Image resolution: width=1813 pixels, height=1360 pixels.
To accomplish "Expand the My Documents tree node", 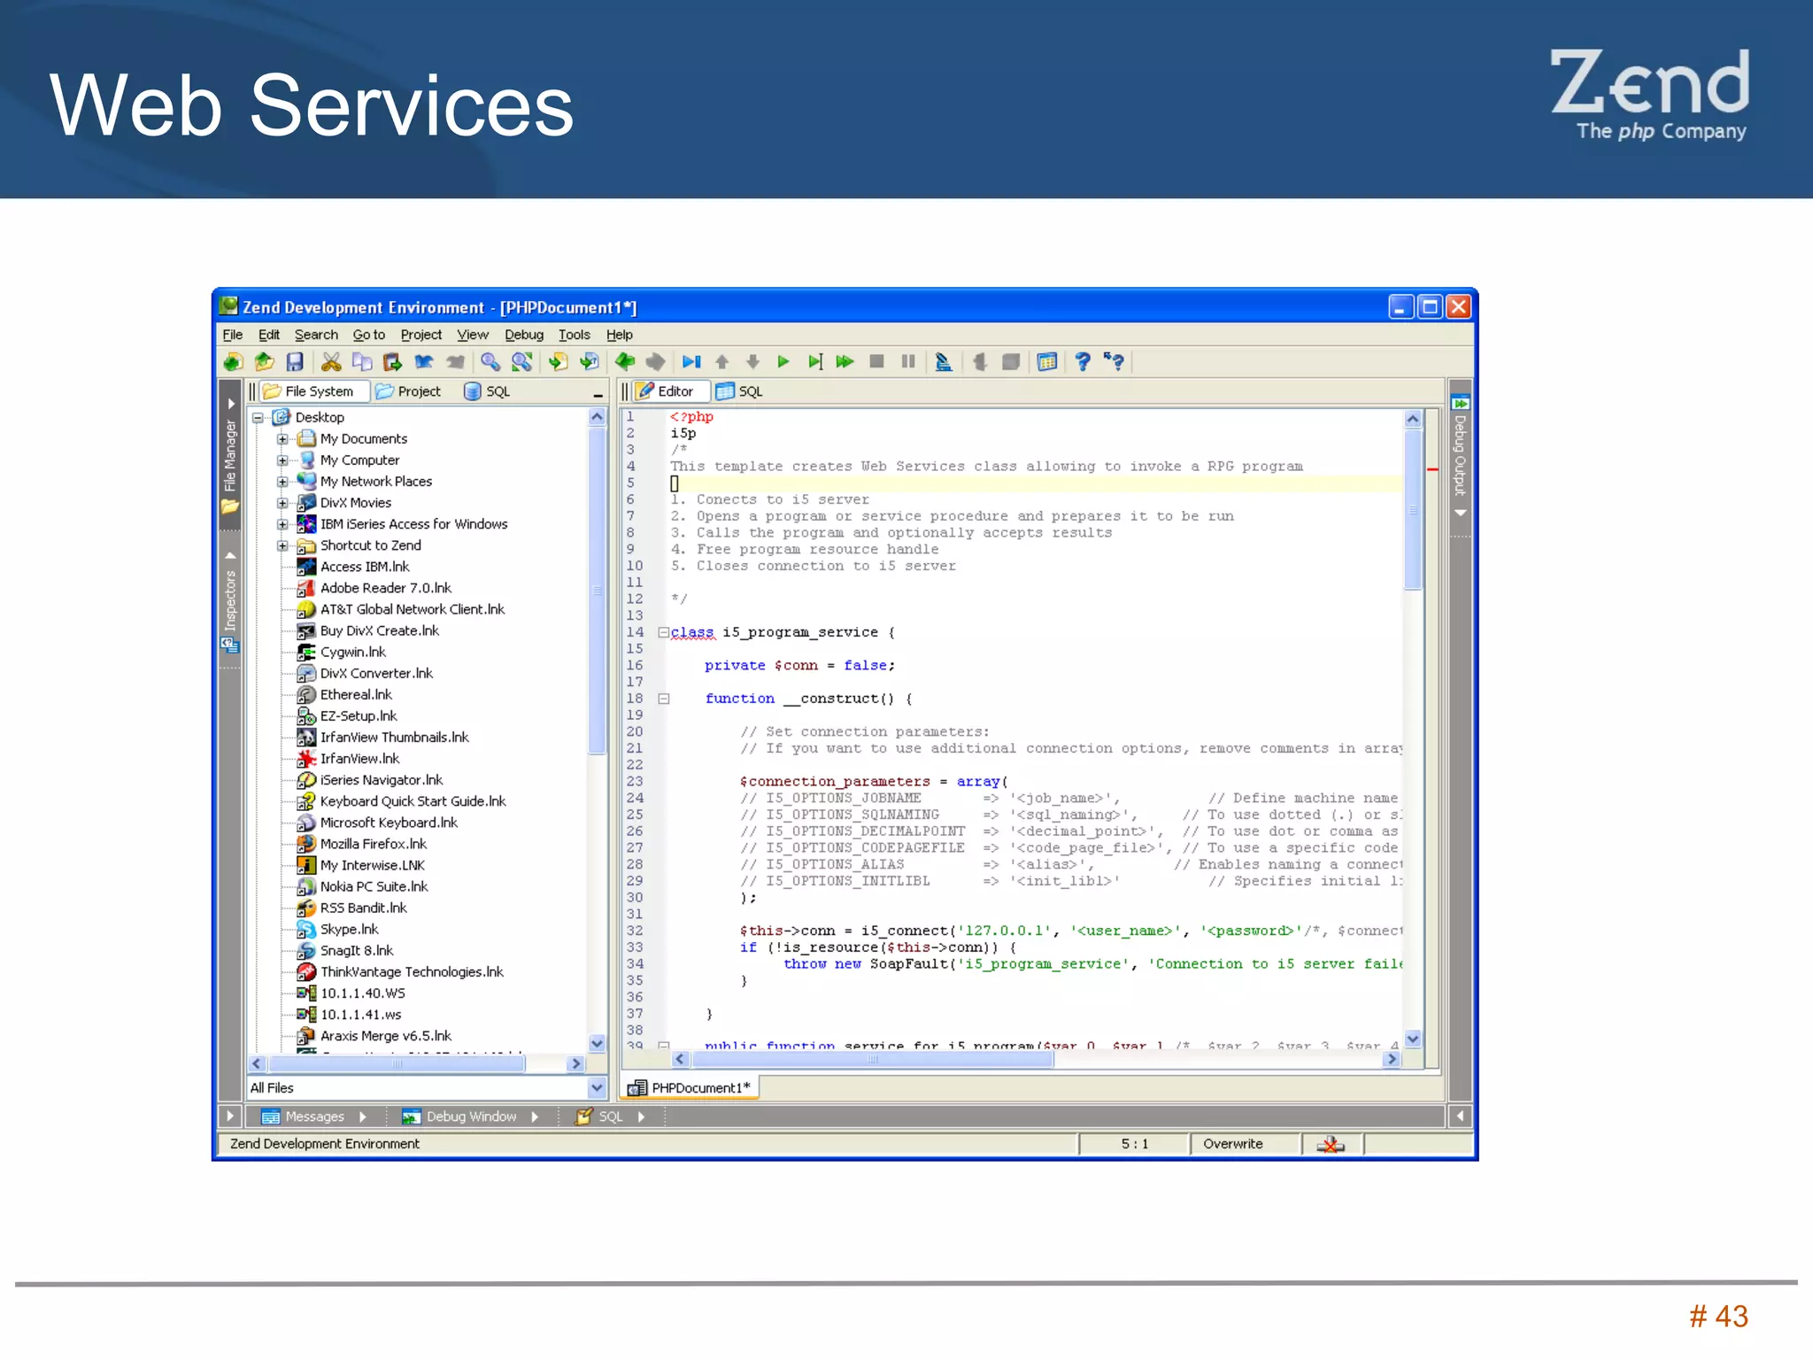I will 282,439.
